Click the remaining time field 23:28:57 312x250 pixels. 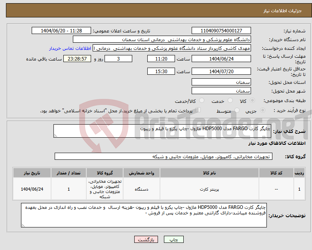(77, 59)
